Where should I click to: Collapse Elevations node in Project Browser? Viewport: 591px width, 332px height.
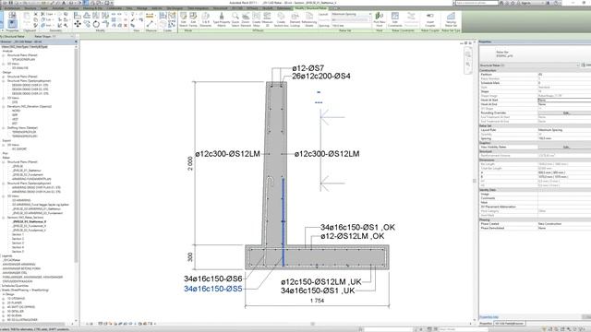(4, 107)
